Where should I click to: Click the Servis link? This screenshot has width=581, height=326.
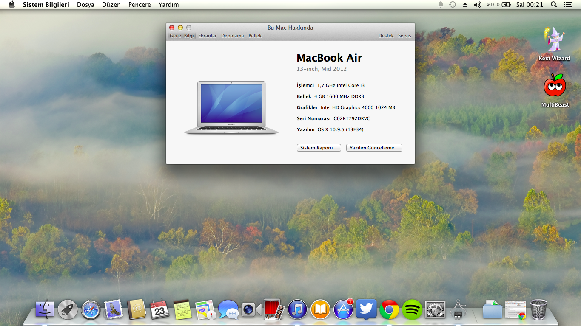pyautogui.click(x=404, y=36)
